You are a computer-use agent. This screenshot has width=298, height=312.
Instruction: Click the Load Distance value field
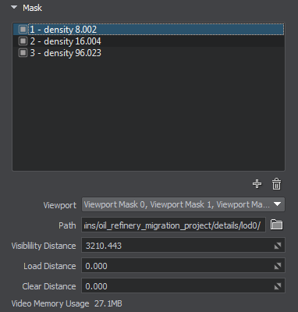click(x=183, y=266)
